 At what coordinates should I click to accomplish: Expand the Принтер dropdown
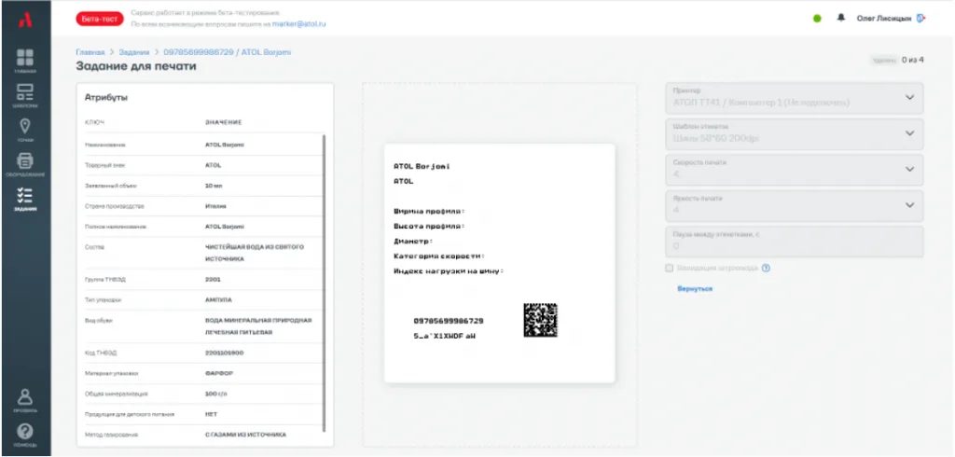point(795,98)
